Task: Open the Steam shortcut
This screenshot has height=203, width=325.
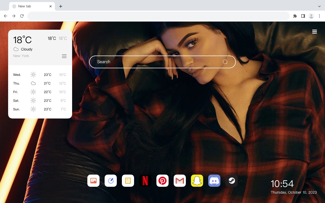Action: pyautogui.click(x=232, y=181)
